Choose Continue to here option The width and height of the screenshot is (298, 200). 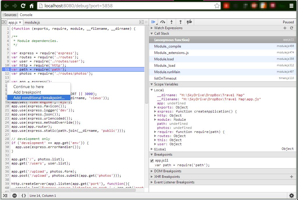click(x=28, y=87)
